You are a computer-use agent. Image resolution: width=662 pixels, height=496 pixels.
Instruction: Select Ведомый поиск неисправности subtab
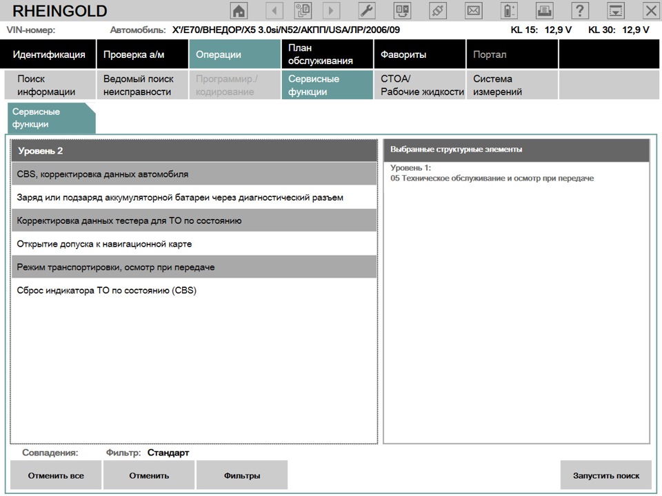point(142,85)
